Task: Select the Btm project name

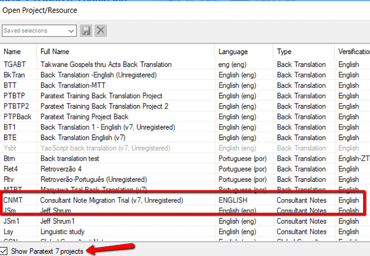Action: coord(9,158)
